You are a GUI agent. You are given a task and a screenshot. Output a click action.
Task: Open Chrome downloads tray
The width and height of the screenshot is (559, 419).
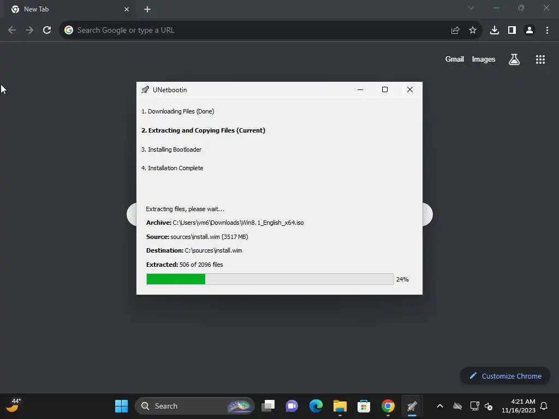[x=495, y=31]
